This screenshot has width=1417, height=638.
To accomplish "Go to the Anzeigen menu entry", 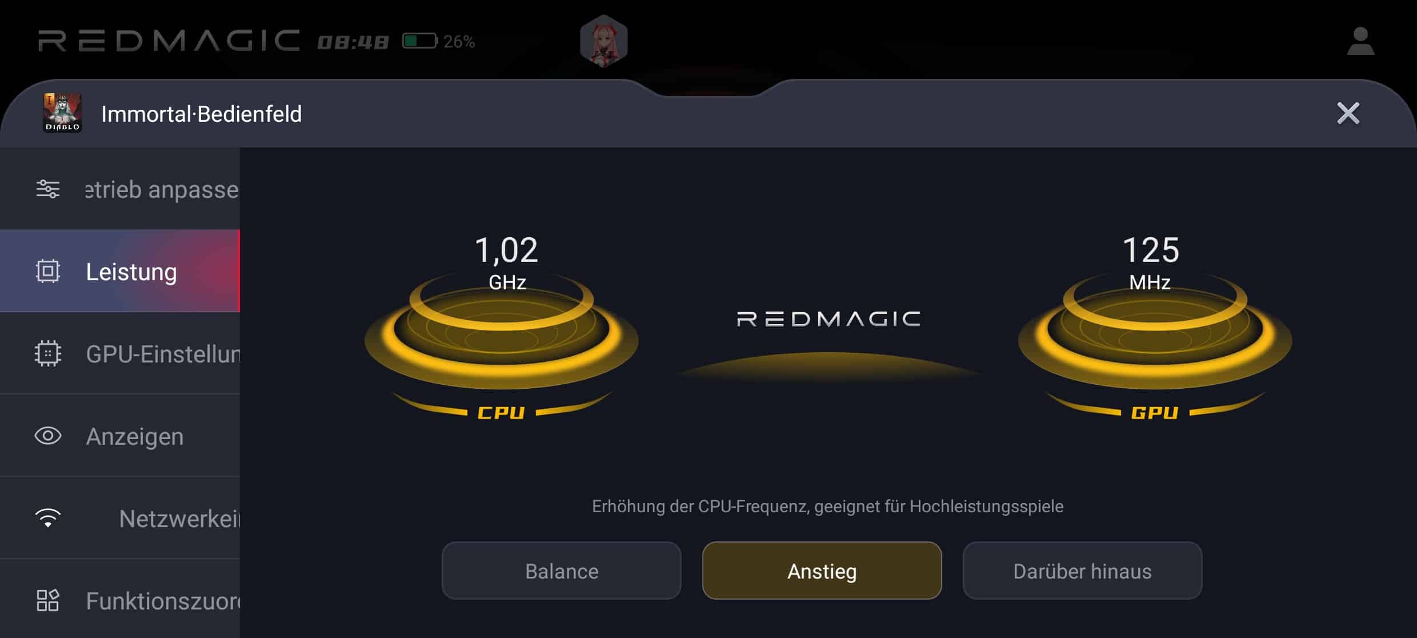I will click(x=120, y=436).
